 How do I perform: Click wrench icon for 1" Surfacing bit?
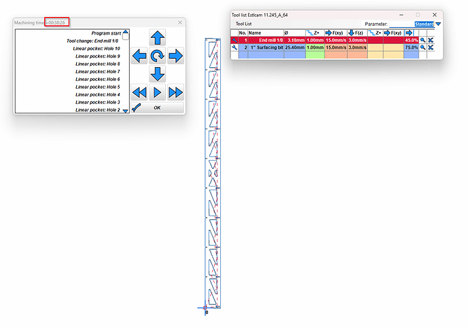[x=234, y=47]
